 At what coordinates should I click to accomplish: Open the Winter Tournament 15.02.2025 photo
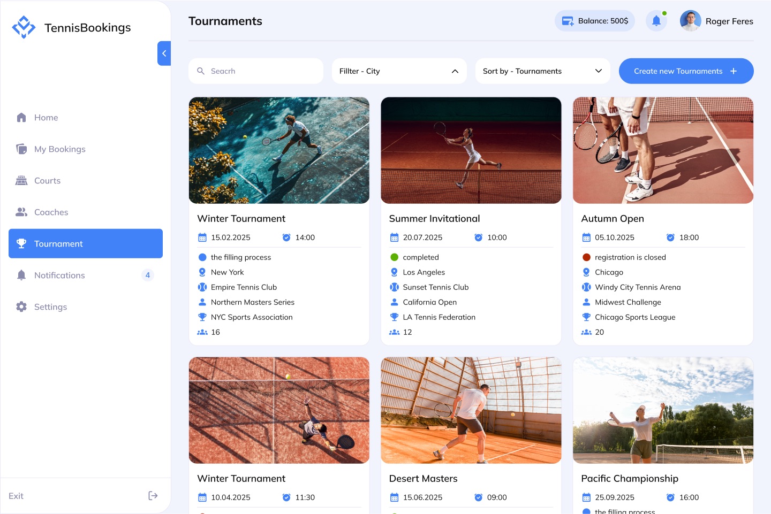click(x=279, y=150)
